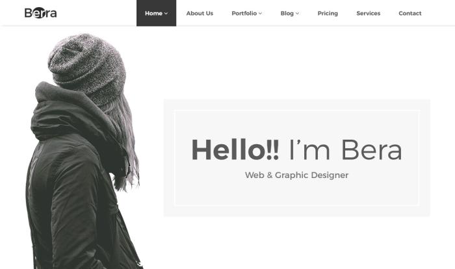Navigate to the Pricing page

click(328, 14)
